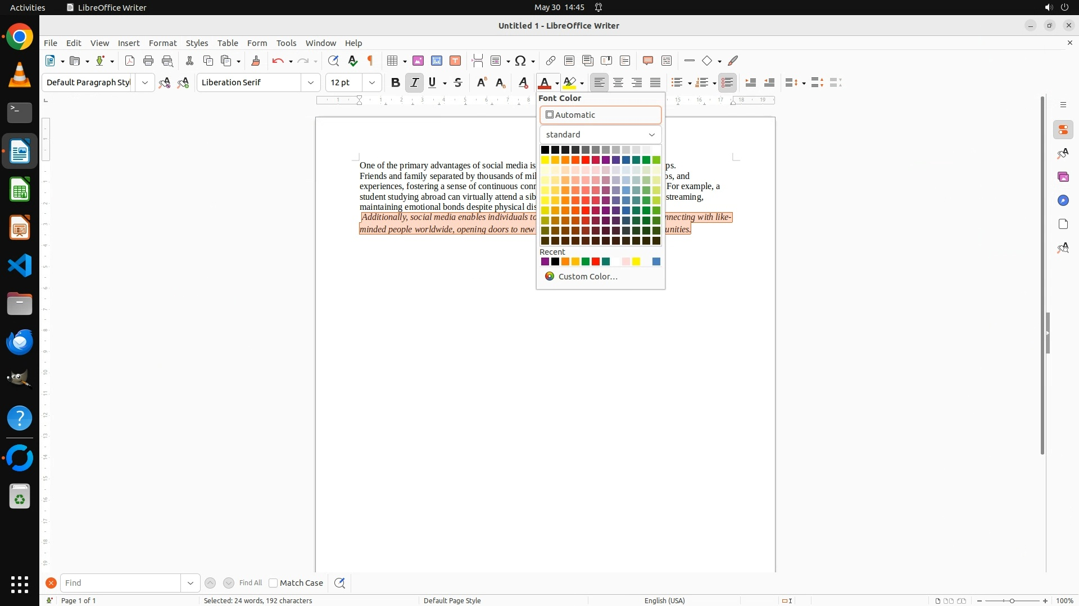Open the Custom Color… dialog
This screenshot has height=606, width=1079.
point(587,277)
